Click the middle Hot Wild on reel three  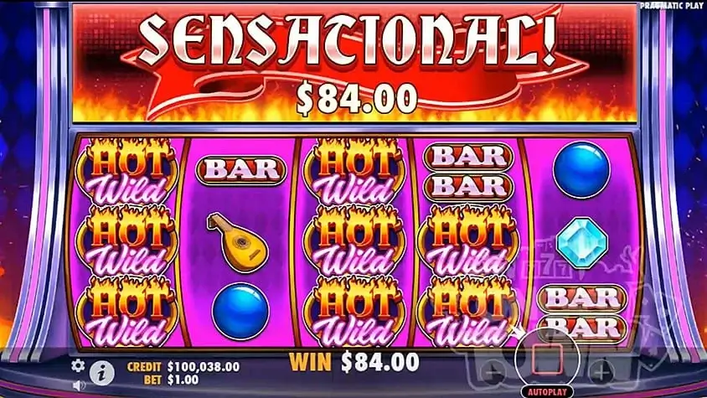355,240
